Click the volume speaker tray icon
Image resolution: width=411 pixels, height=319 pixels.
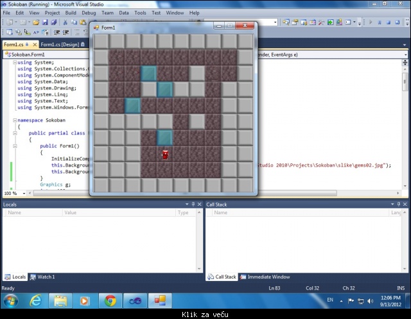[370, 301]
